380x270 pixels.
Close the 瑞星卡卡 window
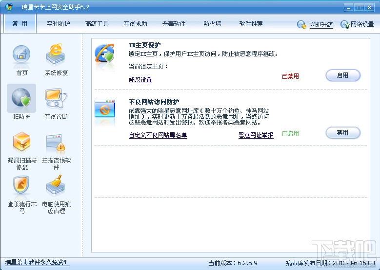[369, 7]
